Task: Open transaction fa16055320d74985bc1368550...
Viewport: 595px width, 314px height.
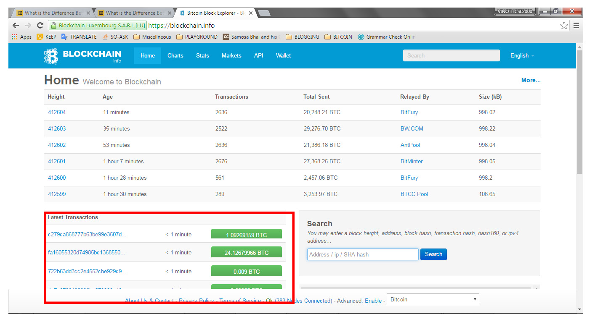Action: [x=87, y=252]
